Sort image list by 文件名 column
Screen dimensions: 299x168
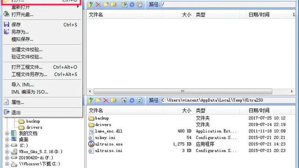coord(125,14)
